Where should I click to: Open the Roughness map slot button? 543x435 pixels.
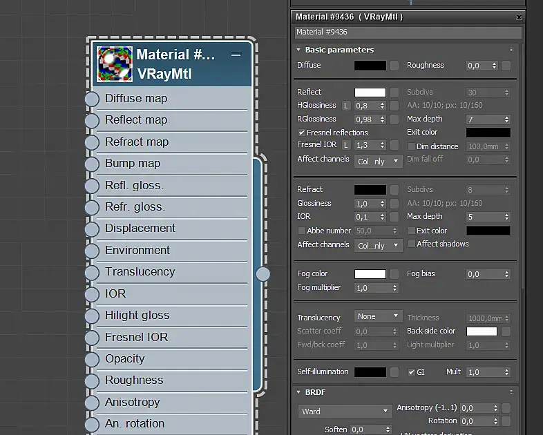click(x=506, y=66)
